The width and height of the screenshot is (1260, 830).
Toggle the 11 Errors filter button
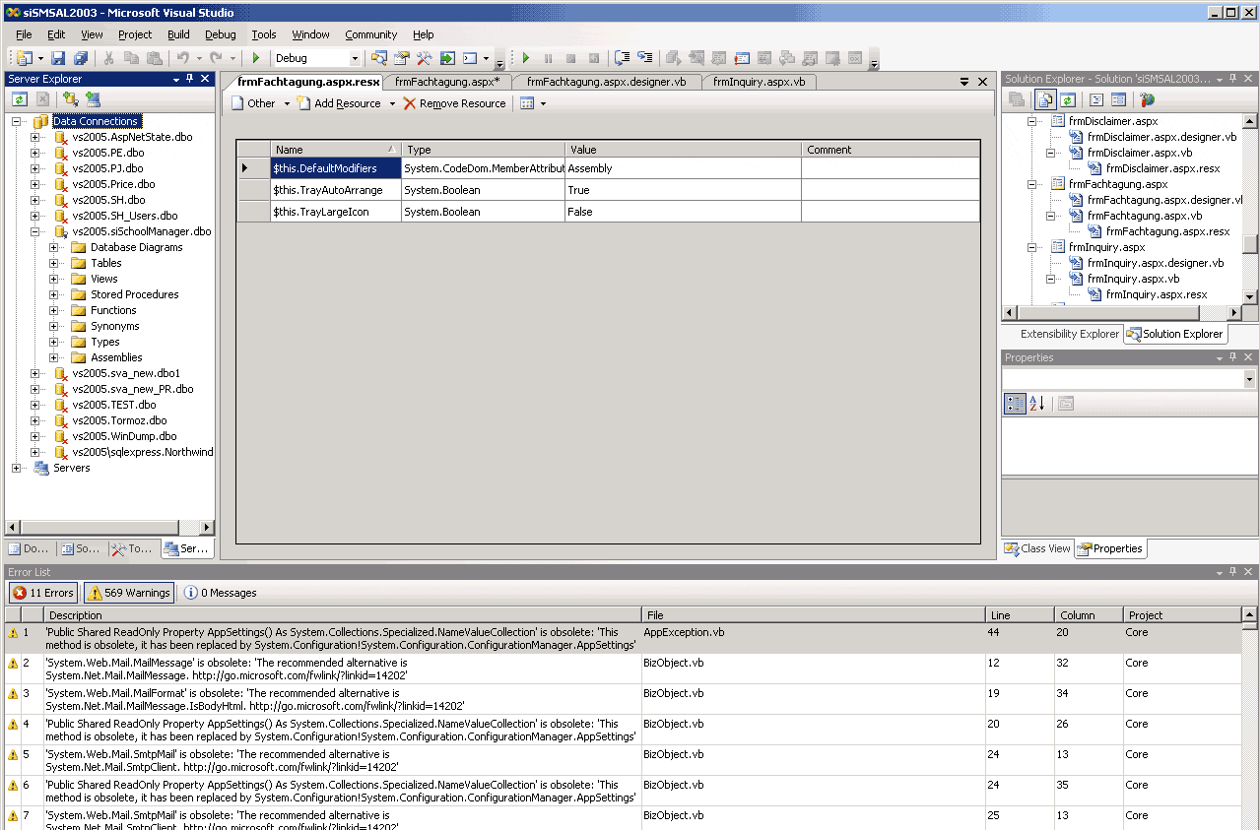[x=43, y=593]
